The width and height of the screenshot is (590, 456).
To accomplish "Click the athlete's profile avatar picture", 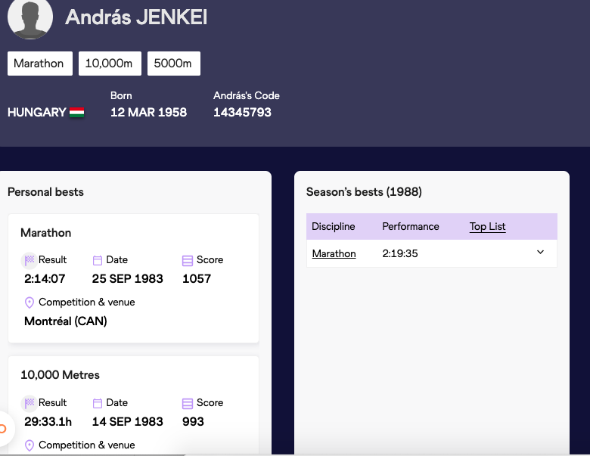I will pyautogui.click(x=30, y=18).
